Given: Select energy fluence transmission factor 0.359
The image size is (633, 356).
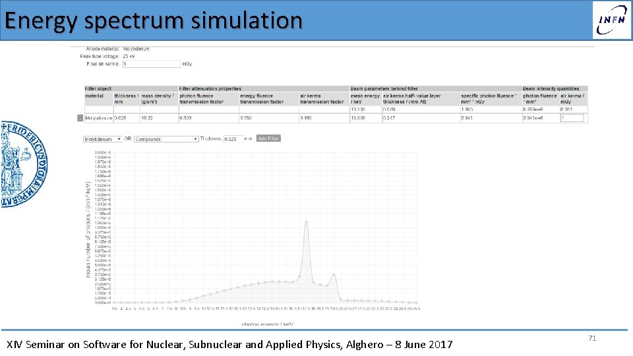Looking at the screenshot, I should pyautogui.click(x=246, y=118).
